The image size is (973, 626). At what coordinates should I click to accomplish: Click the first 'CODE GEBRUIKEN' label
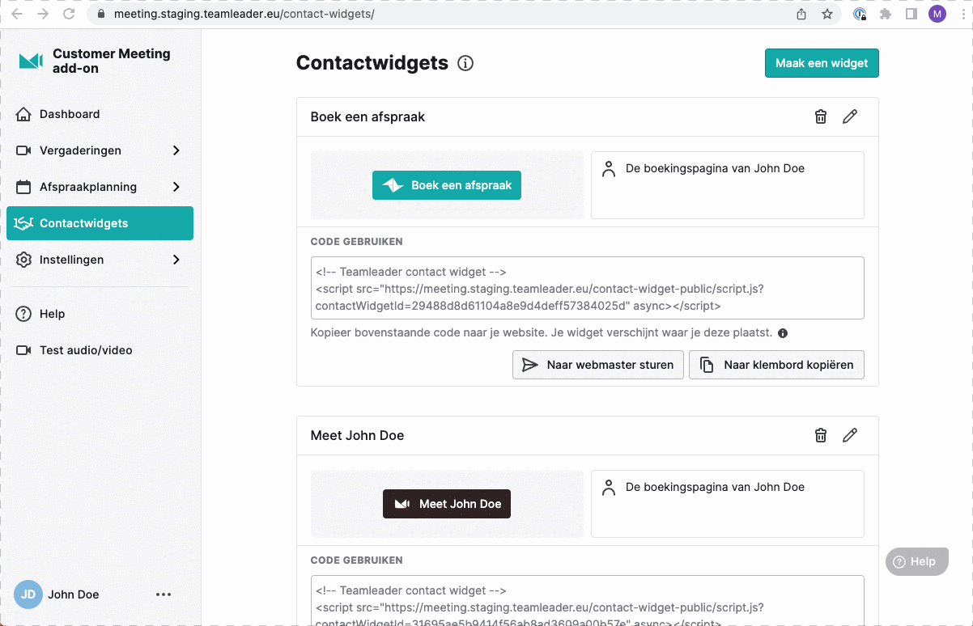pos(356,241)
